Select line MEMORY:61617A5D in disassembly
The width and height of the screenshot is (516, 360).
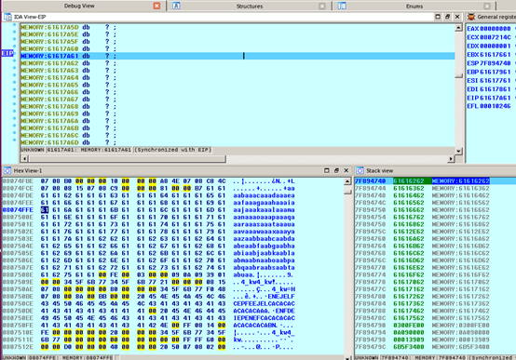[238, 27]
